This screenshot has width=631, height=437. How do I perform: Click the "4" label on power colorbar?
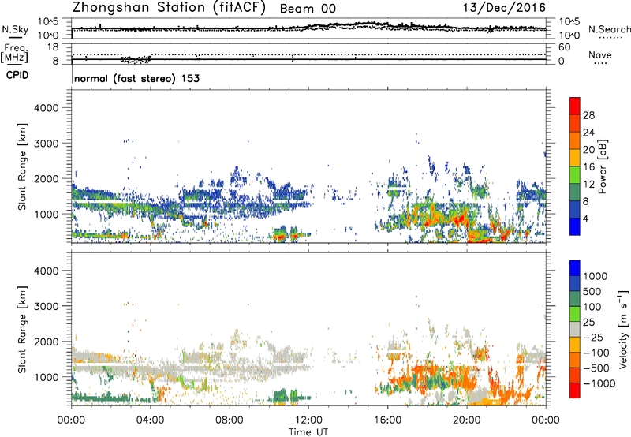(x=586, y=218)
